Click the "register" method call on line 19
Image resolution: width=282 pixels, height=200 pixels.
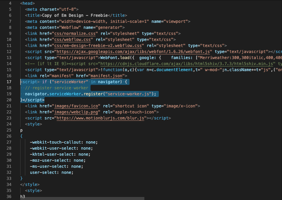[x=93, y=94]
